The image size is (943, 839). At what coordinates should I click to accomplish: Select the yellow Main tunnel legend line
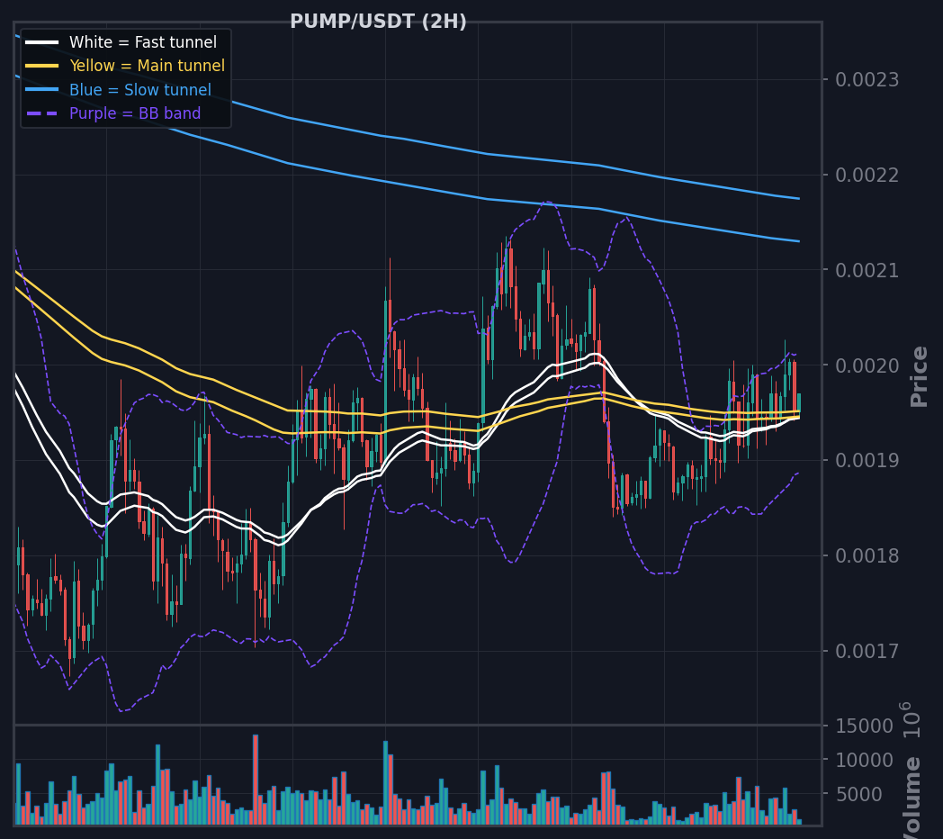[x=42, y=66]
